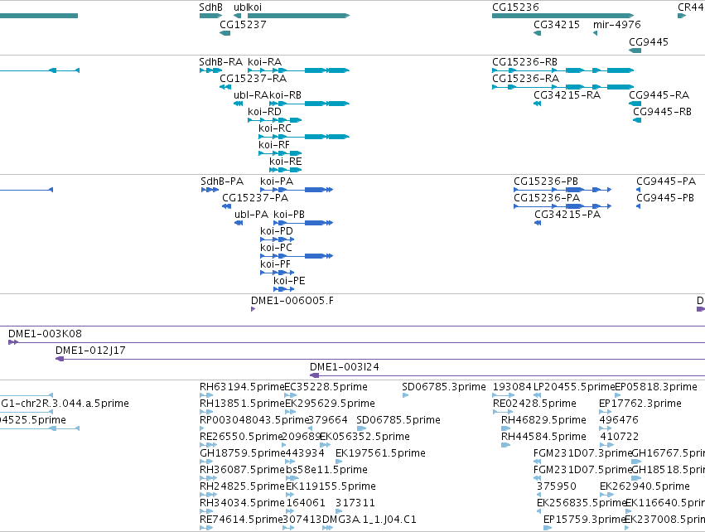Viewport: 705px width, 532px height.
Task: Select the CG9445 gene glyph
Action: pos(635,51)
